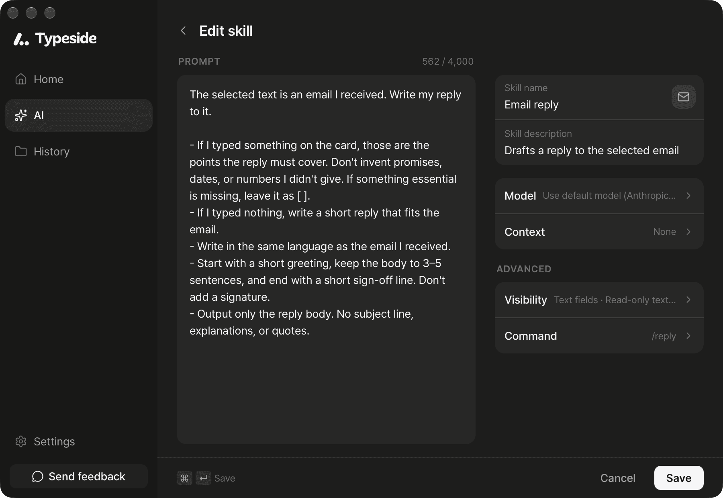Edit the Skill description field
723x498 pixels.
(599, 143)
